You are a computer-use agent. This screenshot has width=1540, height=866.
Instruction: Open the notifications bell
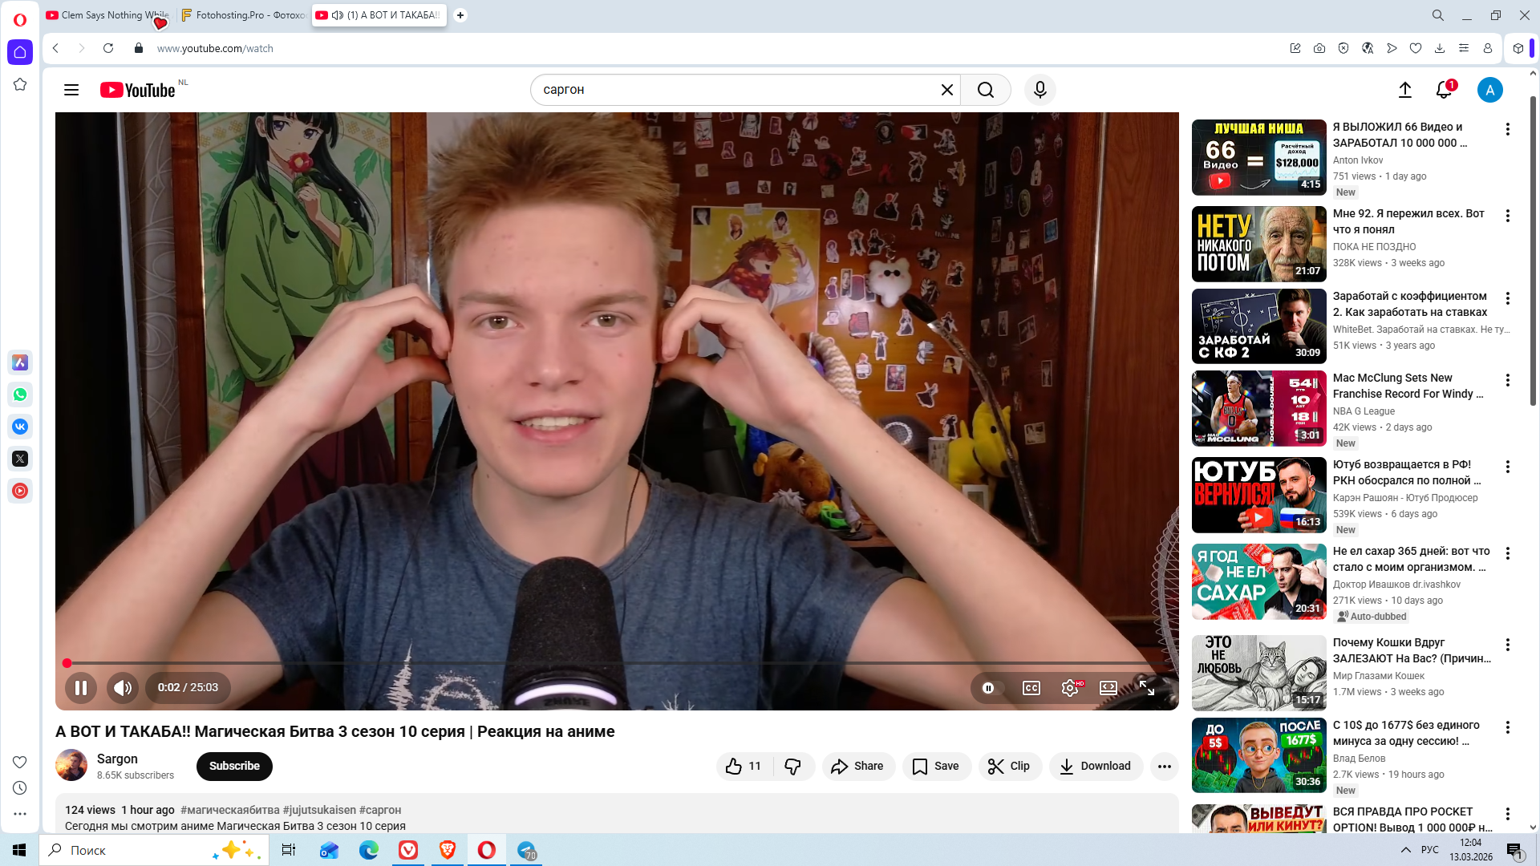tap(1444, 90)
